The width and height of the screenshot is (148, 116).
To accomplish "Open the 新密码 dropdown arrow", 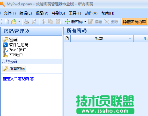I will click(x=85, y=22).
